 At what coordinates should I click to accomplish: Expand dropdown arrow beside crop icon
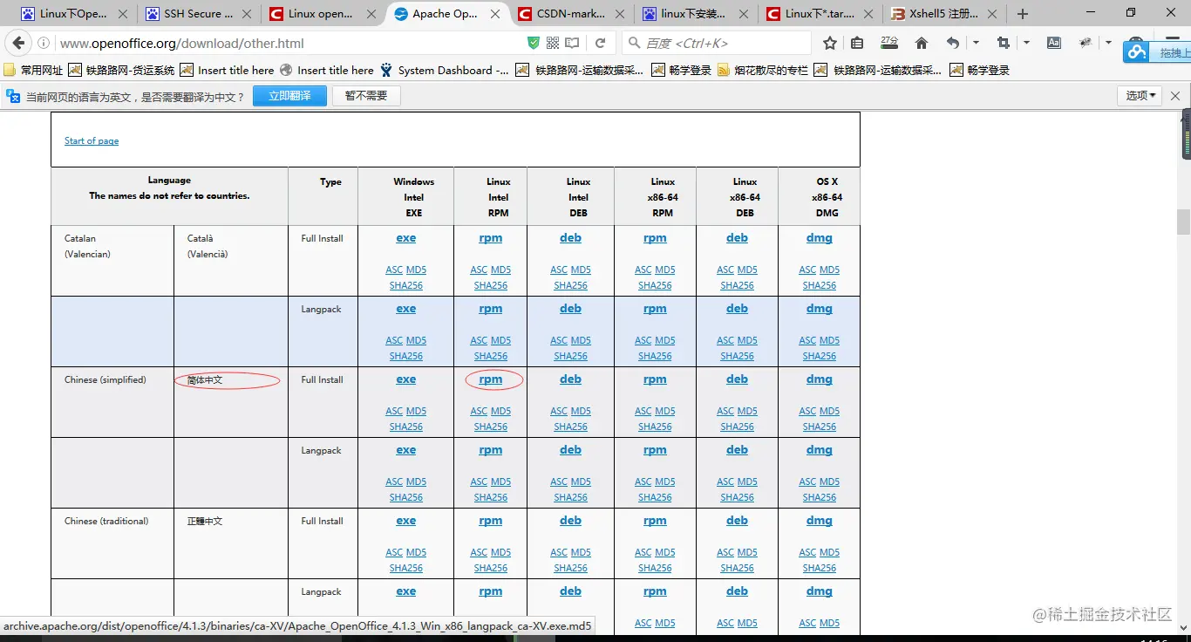[1026, 43]
